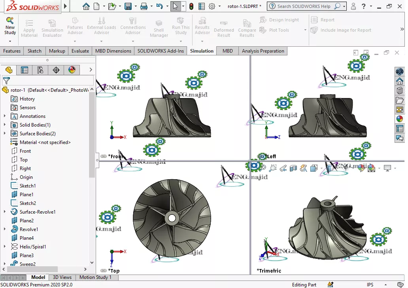Click the feature tree filter funnel icon

click(x=6, y=81)
